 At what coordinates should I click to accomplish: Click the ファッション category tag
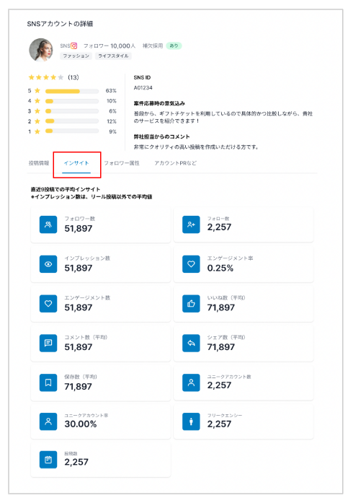pos(76,56)
